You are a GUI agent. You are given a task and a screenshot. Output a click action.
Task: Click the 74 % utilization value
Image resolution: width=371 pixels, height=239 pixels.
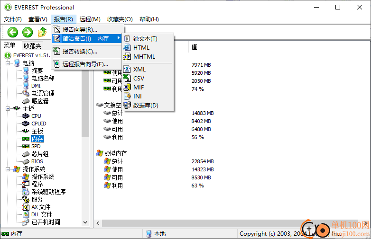point(197,89)
